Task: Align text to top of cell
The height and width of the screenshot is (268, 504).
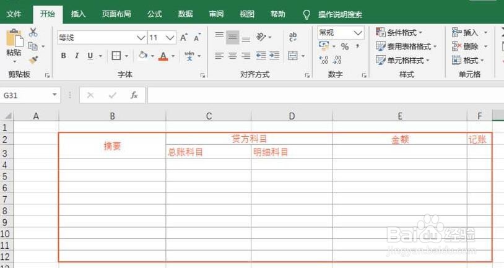Action: pyautogui.click(x=219, y=35)
